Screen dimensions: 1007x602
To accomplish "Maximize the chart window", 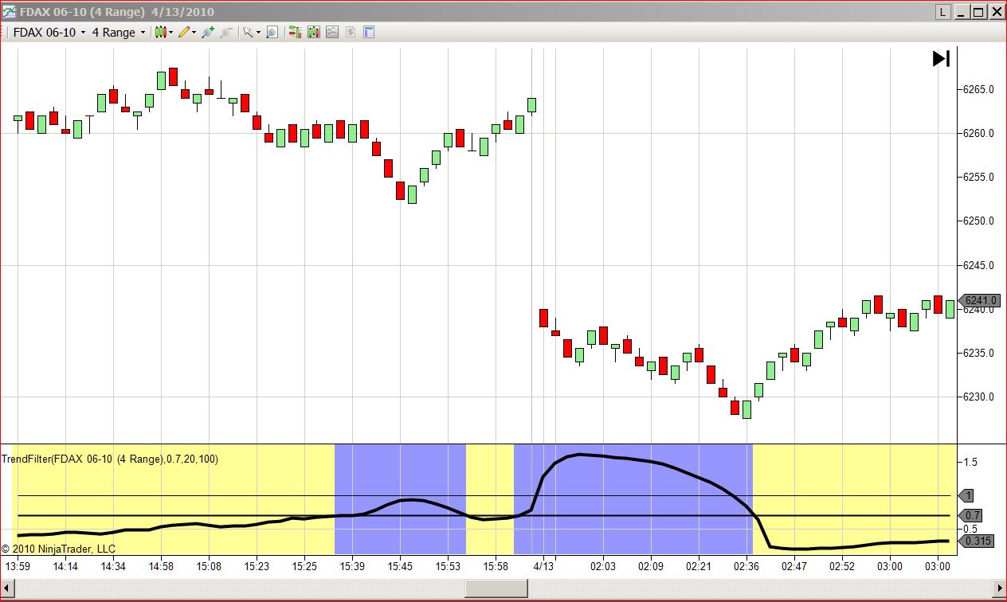I will 979,12.
